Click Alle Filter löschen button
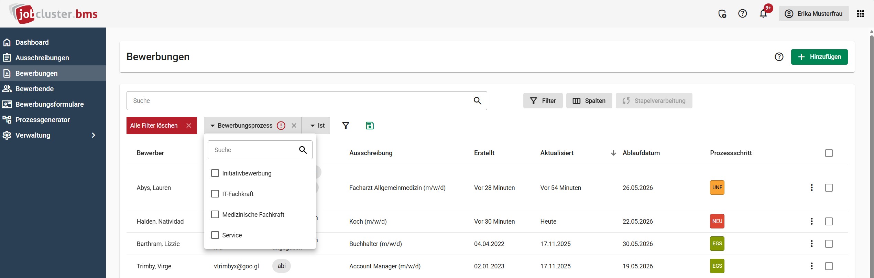 [161, 126]
